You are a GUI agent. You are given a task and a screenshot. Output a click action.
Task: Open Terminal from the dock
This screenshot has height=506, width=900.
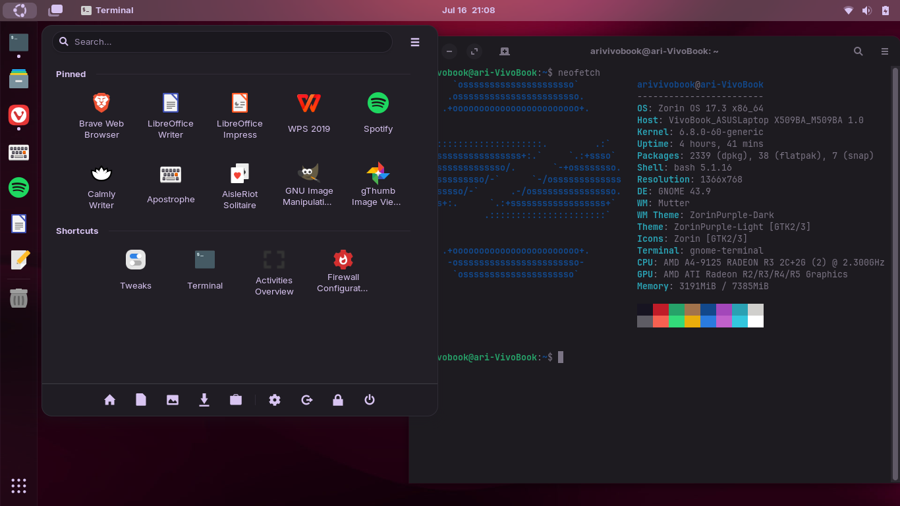click(18, 43)
